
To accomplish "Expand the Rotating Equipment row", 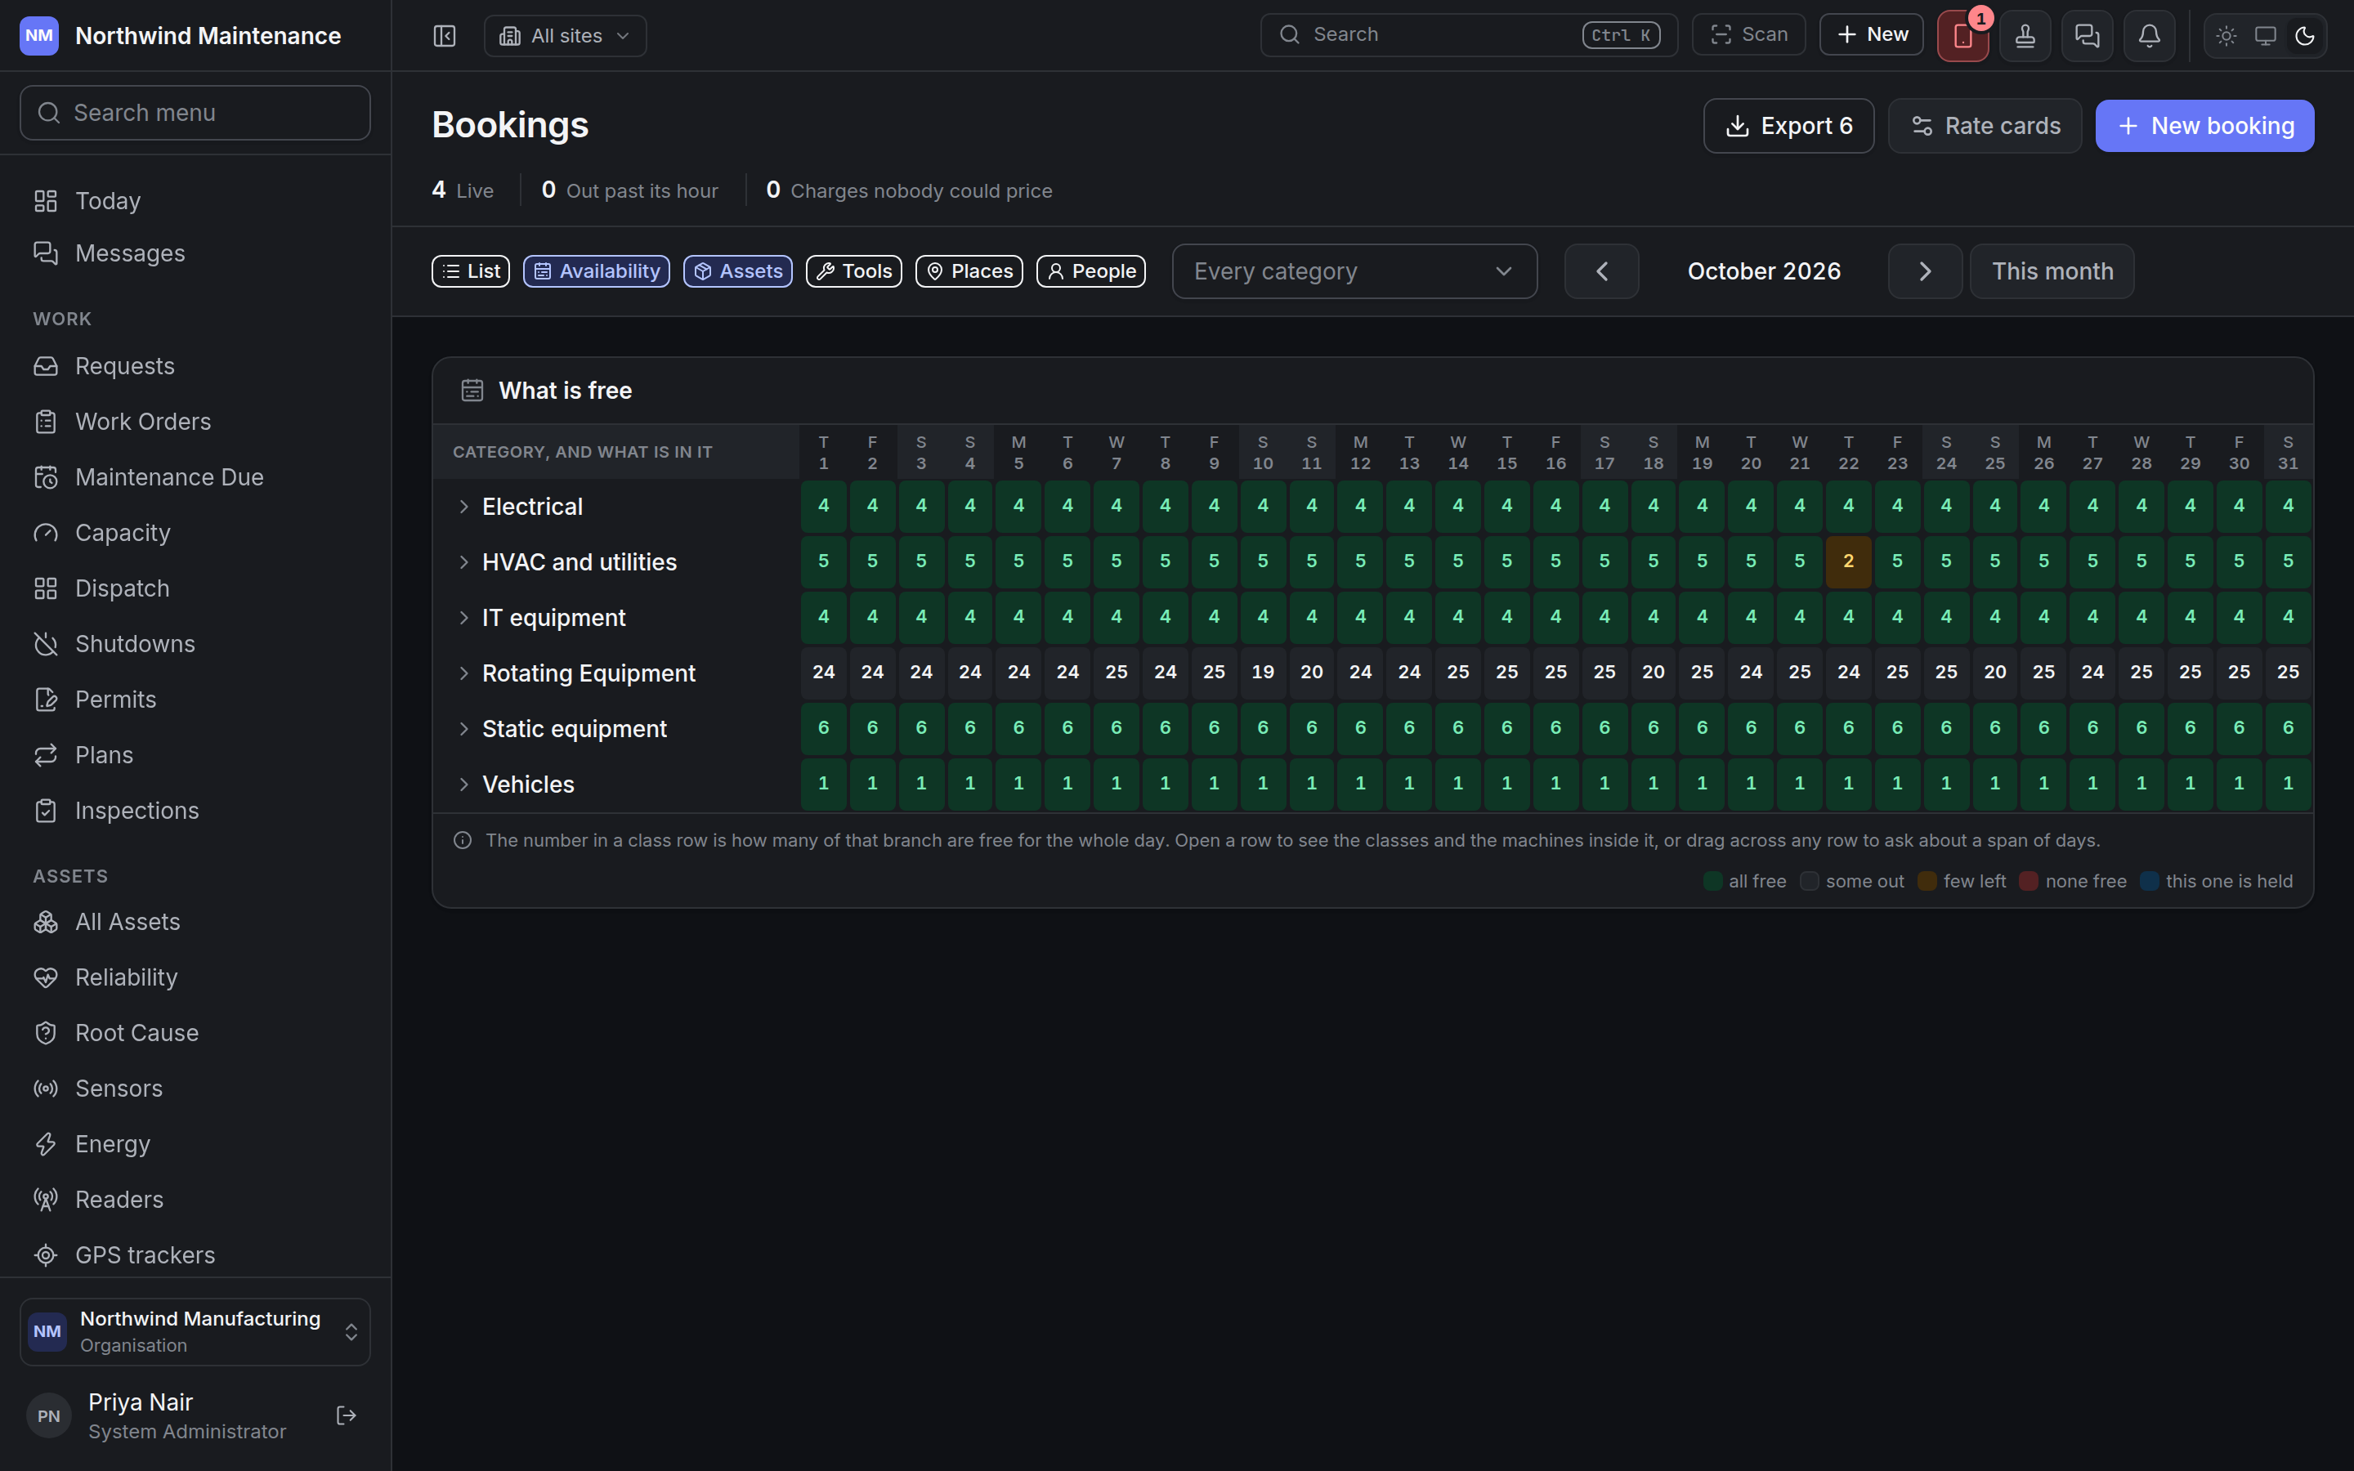I will click(464, 673).
